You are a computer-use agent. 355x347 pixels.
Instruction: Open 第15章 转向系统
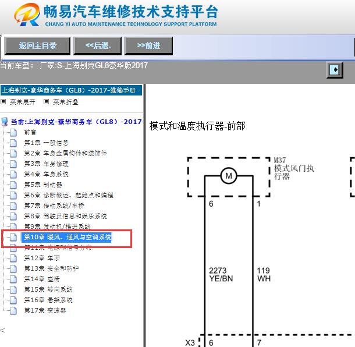(48, 289)
